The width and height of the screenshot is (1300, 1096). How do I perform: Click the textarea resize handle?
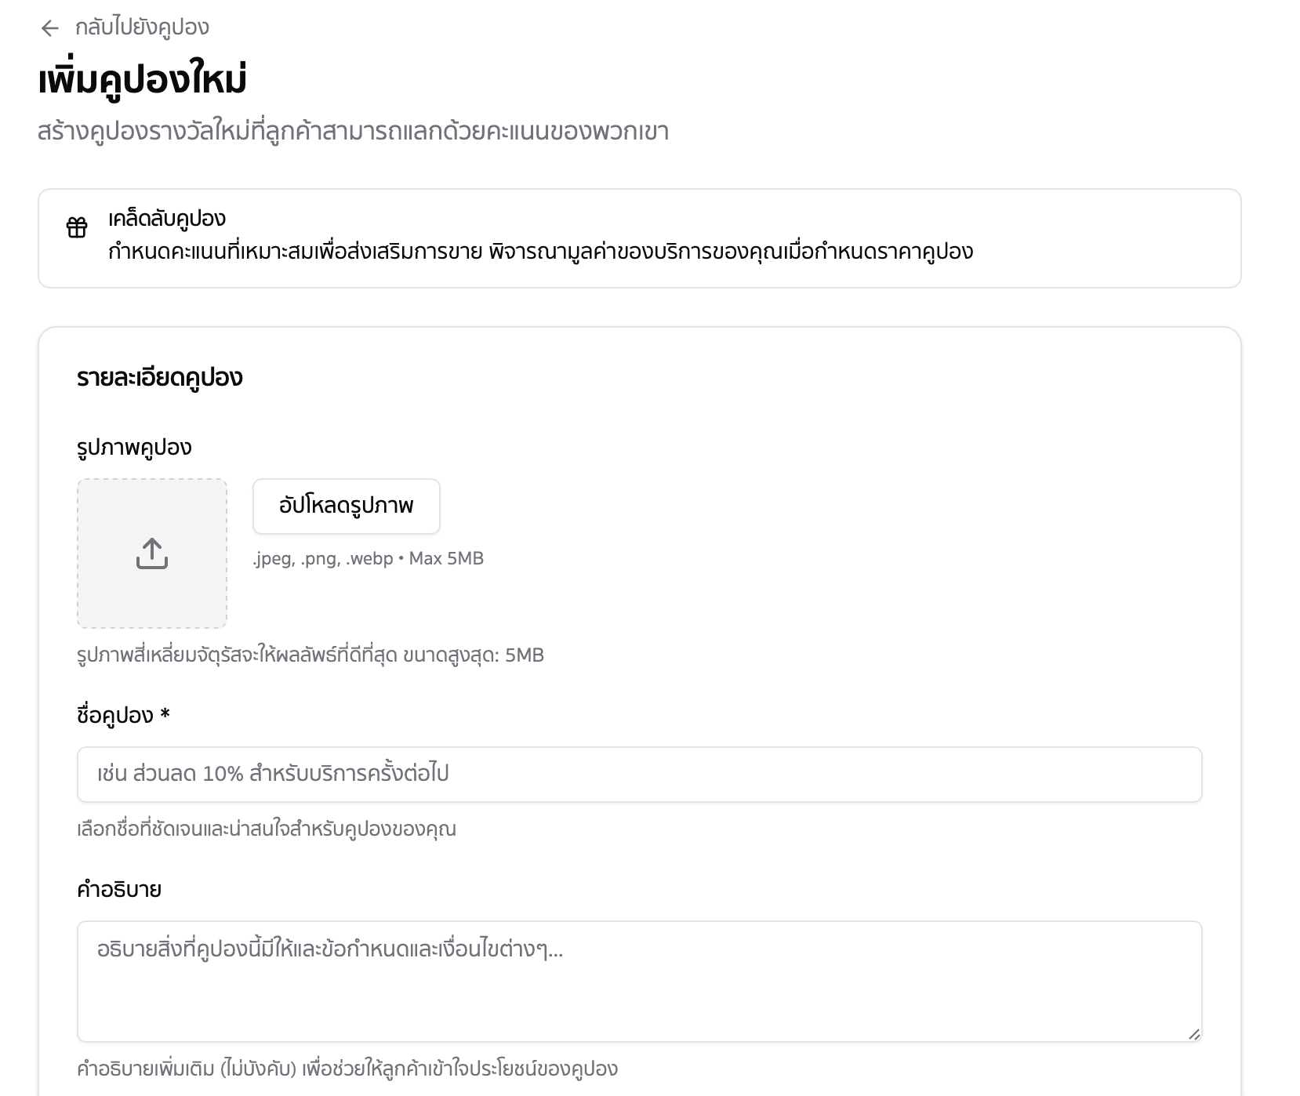point(1193,1034)
